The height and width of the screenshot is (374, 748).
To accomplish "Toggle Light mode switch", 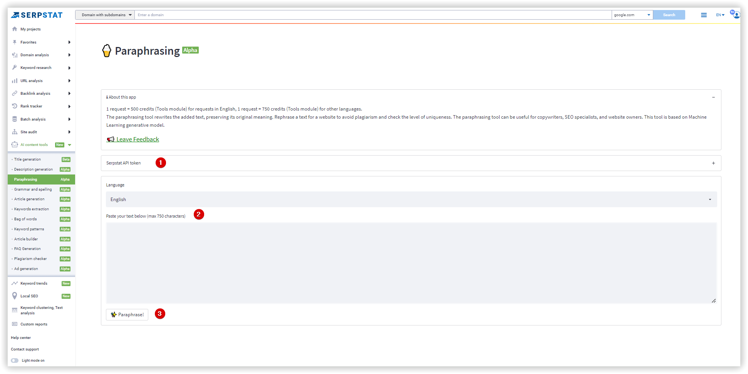I will point(15,361).
